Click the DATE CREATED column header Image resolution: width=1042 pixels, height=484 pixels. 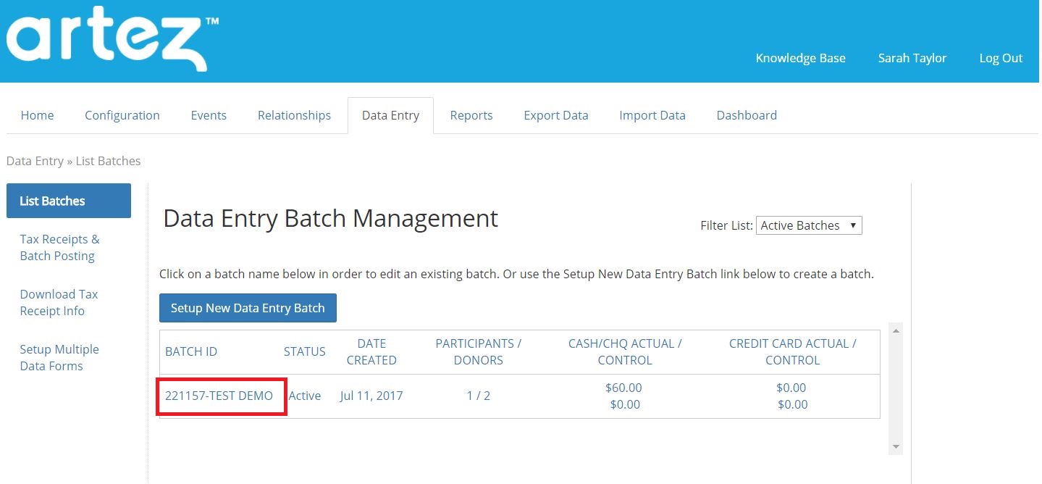371,351
